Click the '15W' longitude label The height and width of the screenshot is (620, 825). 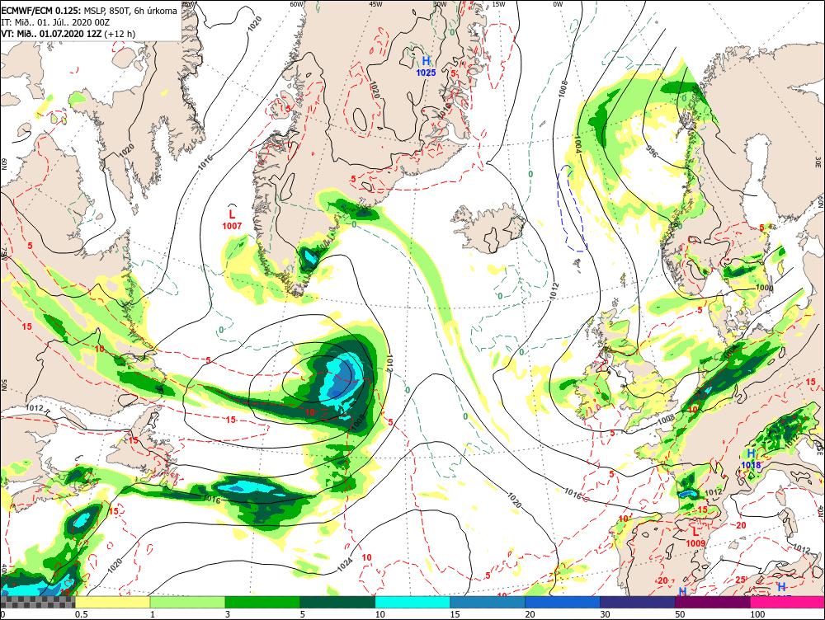tap(499, 3)
